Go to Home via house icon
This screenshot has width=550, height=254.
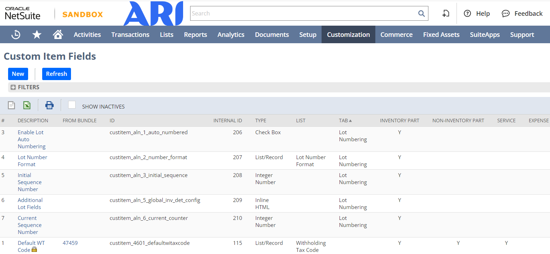point(58,34)
